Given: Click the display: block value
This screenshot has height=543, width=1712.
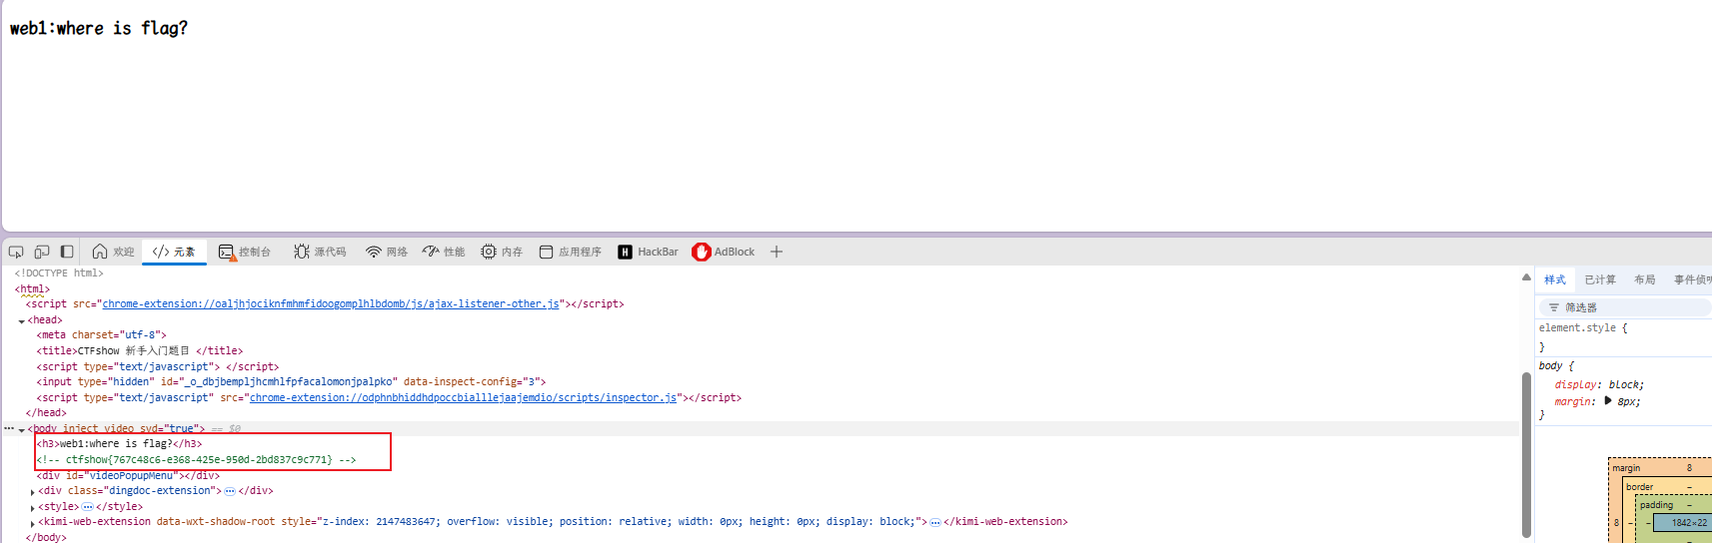Looking at the screenshot, I should pyautogui.click(x=1626, y=385).
